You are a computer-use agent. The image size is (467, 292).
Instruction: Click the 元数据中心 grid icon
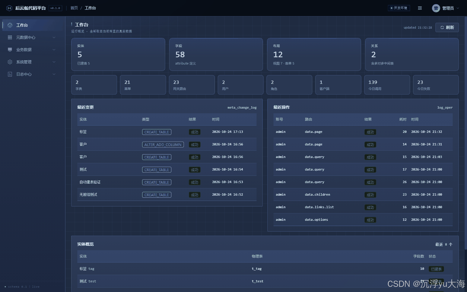[10, 37]
